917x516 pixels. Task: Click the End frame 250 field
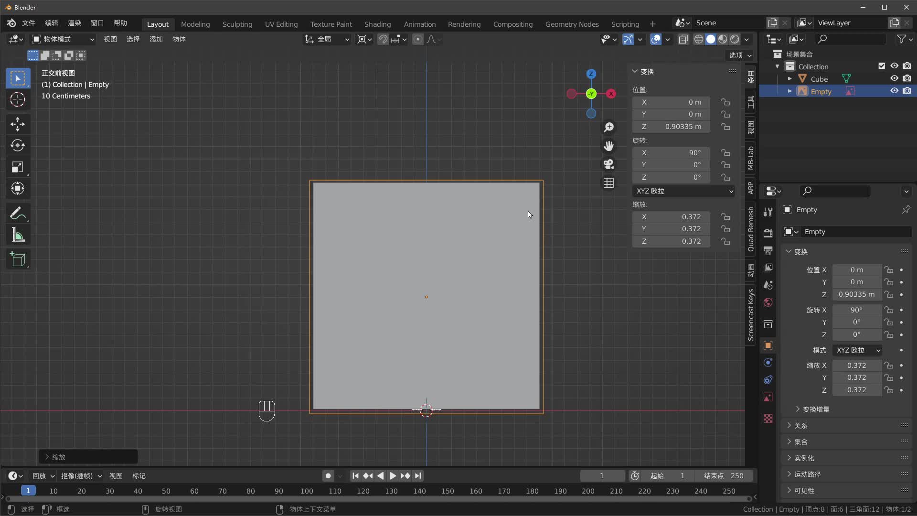tap(724, 475)
